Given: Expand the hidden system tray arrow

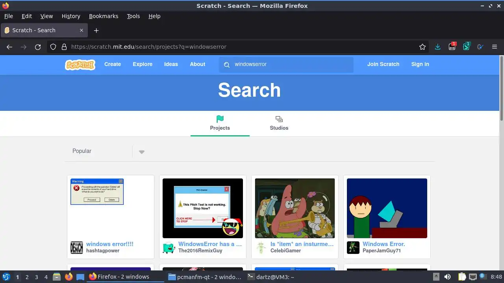Looking at the screenshot, I should (x=436, y=277).
